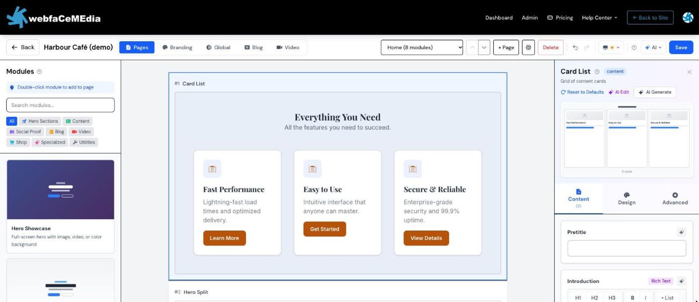Go to Dashboard
Image resolution: width=699 pixels, height=302 pixels.
click(499, 18)
